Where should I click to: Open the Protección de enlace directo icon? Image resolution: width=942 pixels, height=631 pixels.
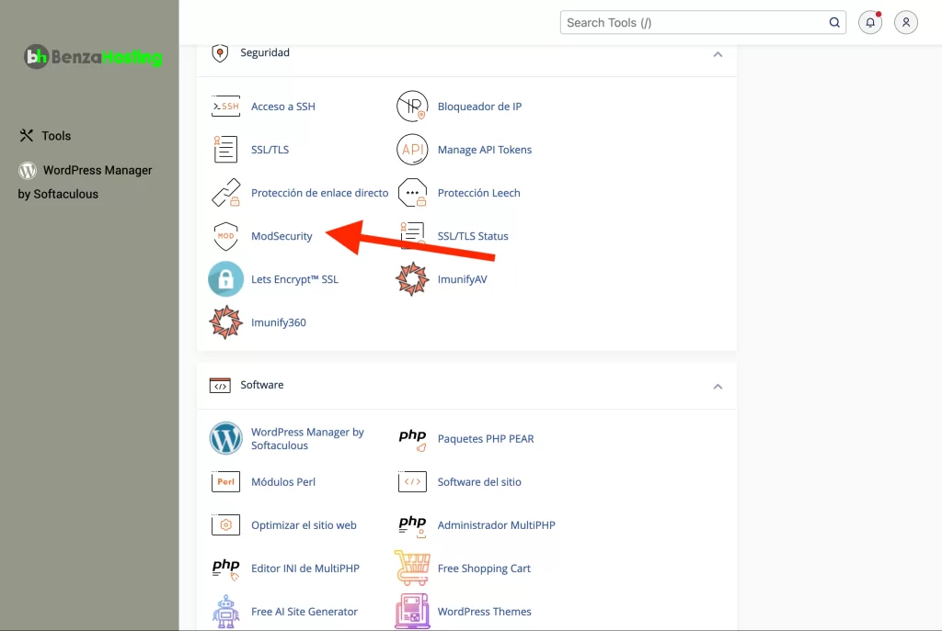[x=226, y=193]
